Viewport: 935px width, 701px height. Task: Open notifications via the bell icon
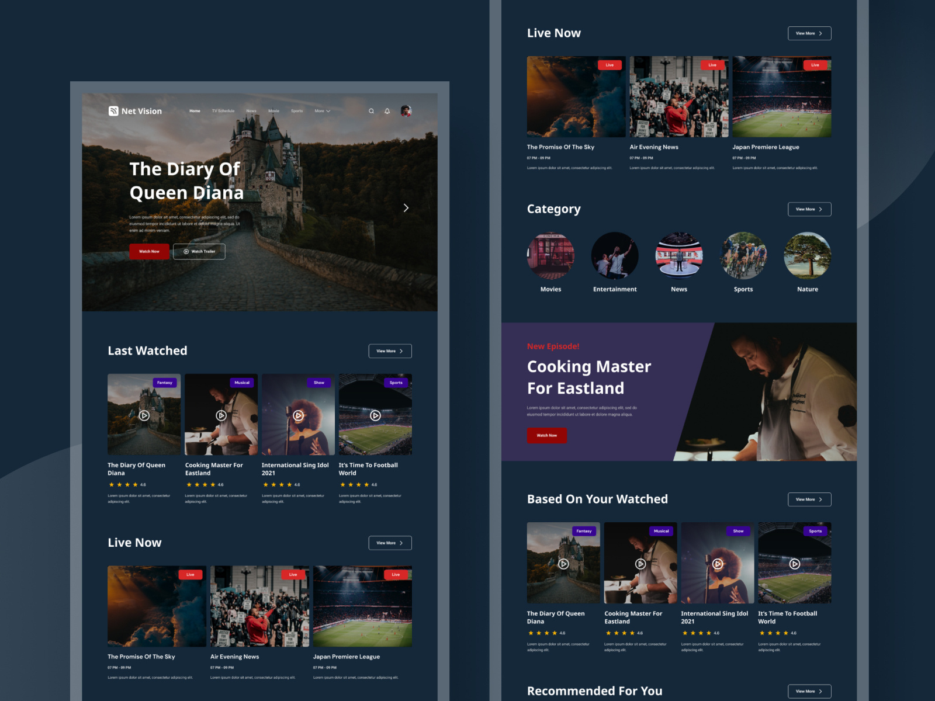[387, 110]
